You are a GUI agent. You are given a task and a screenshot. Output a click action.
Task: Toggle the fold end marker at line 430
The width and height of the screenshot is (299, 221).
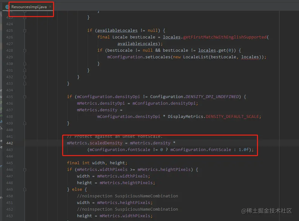click(x=25, y=64)
